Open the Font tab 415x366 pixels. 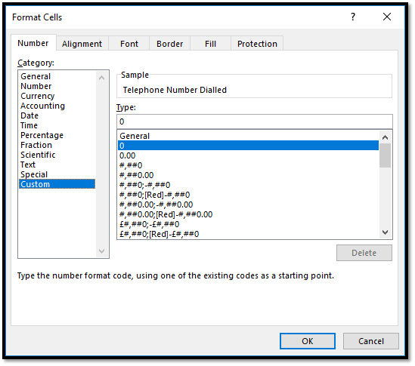point(129,44)
